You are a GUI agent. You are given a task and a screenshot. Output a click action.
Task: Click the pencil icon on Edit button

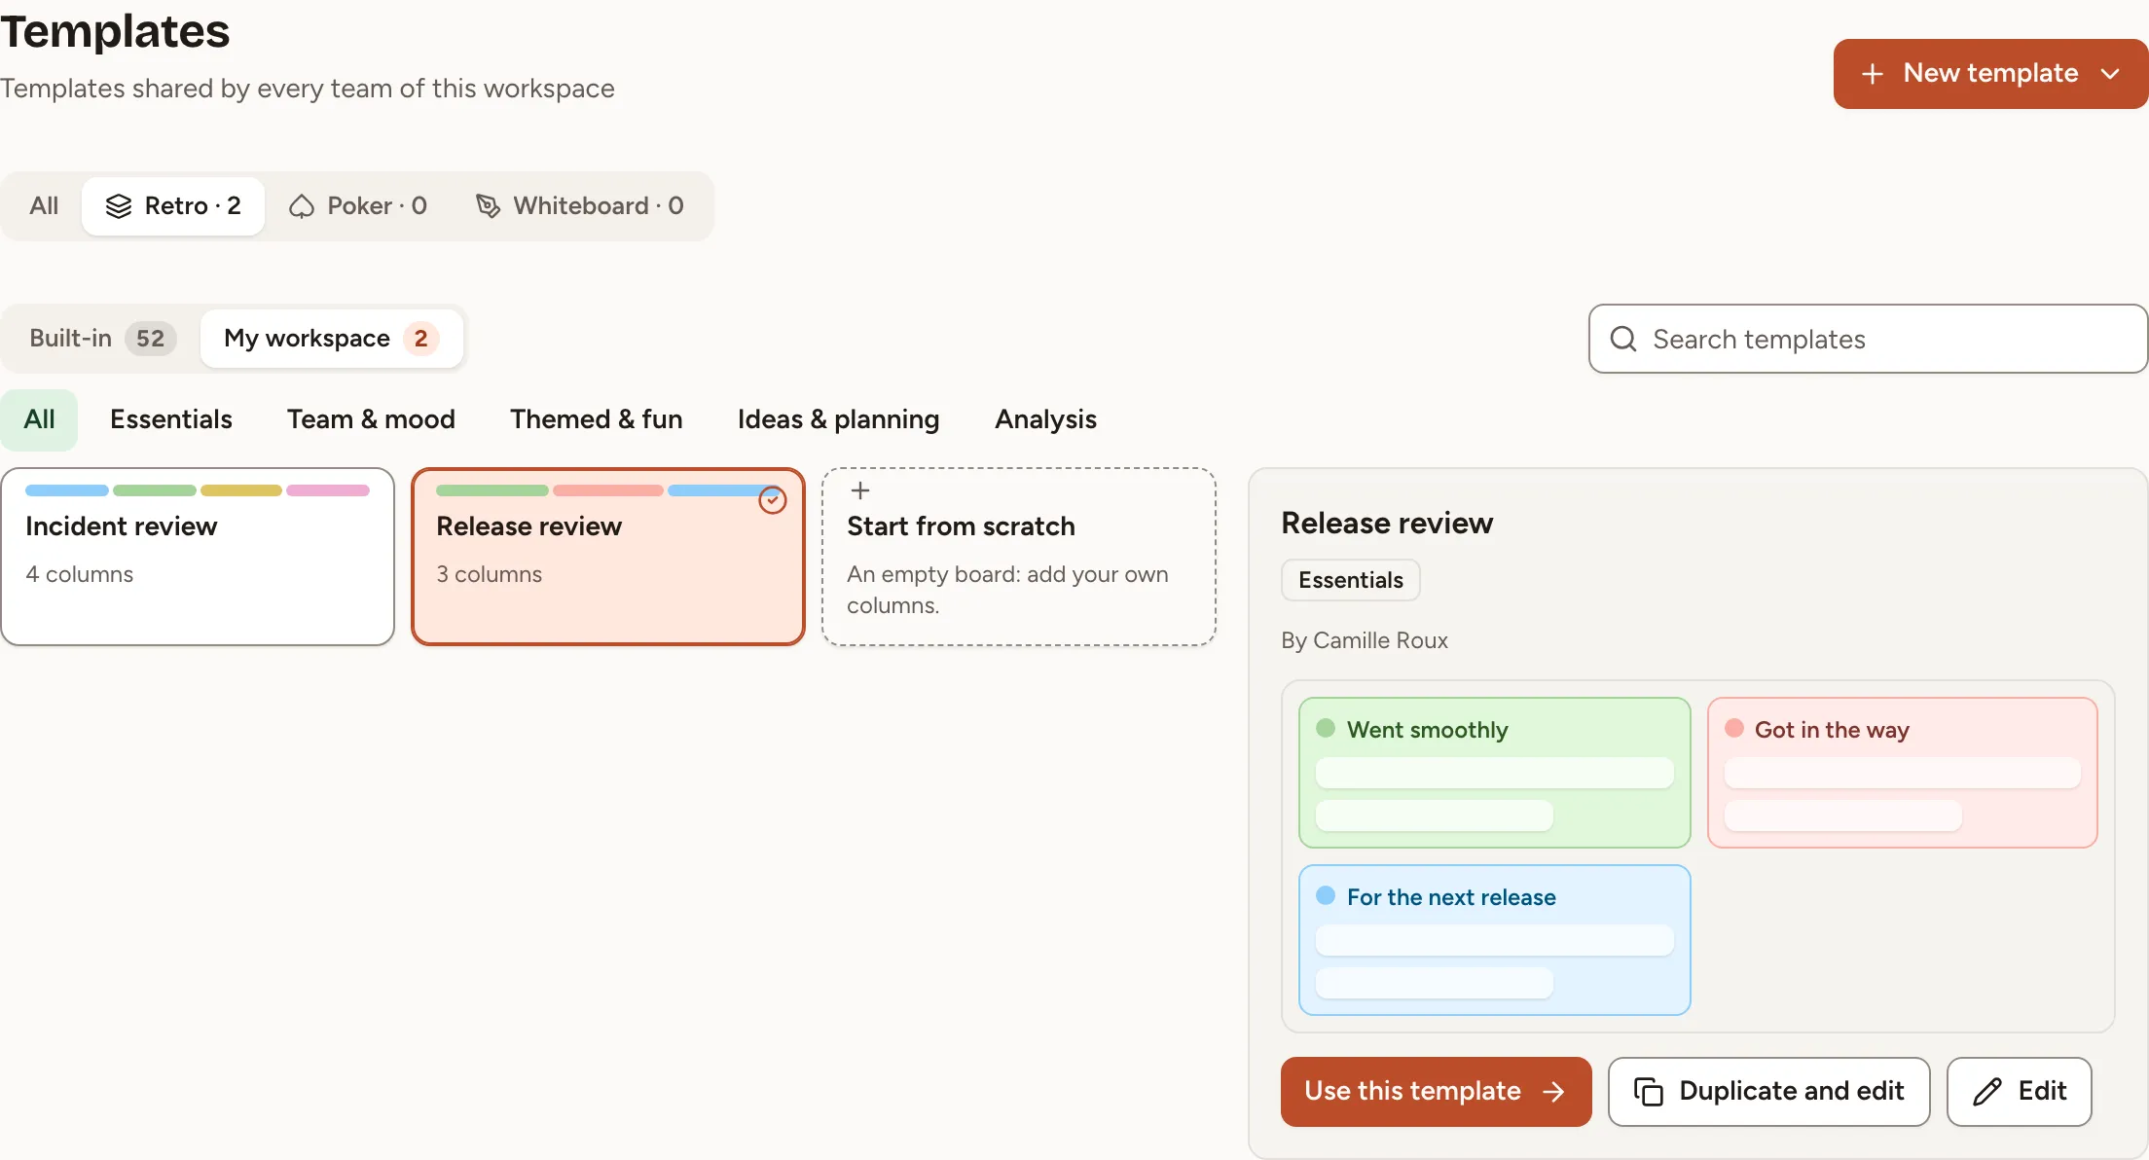coord(1987,1092)
